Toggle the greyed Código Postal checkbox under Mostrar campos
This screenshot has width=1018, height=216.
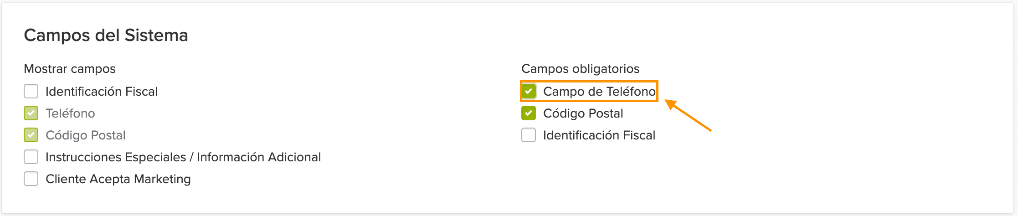click(x=31, y=135)
